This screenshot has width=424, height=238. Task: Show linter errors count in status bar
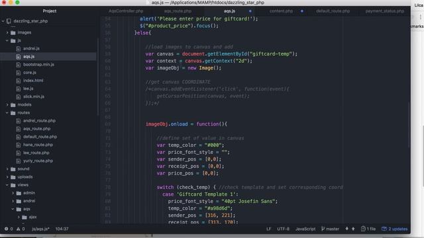pos(9,229)
